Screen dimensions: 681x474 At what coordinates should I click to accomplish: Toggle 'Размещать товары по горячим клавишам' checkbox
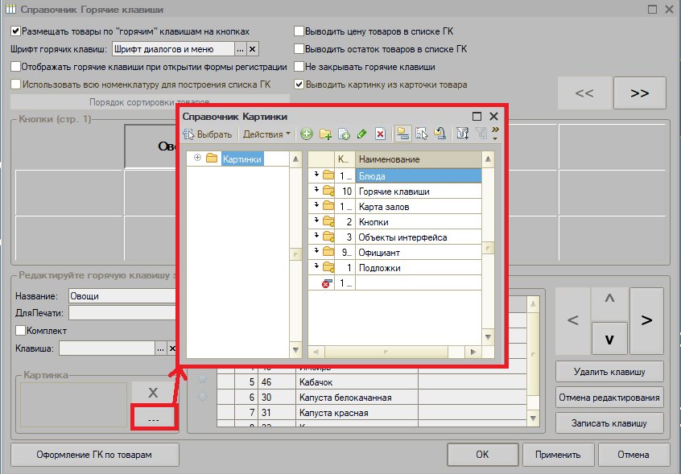coord(15,31)
